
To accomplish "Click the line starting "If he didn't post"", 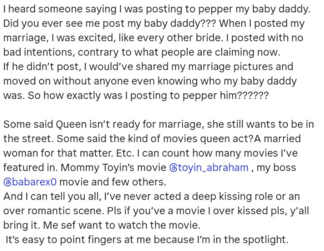I will 148,67.
